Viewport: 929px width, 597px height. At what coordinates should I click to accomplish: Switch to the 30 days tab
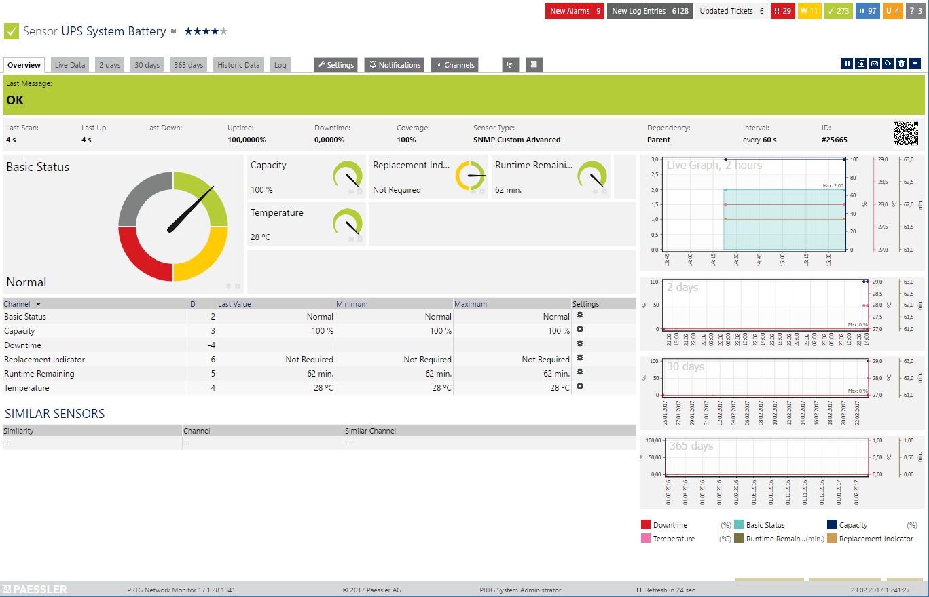[147, 64]
